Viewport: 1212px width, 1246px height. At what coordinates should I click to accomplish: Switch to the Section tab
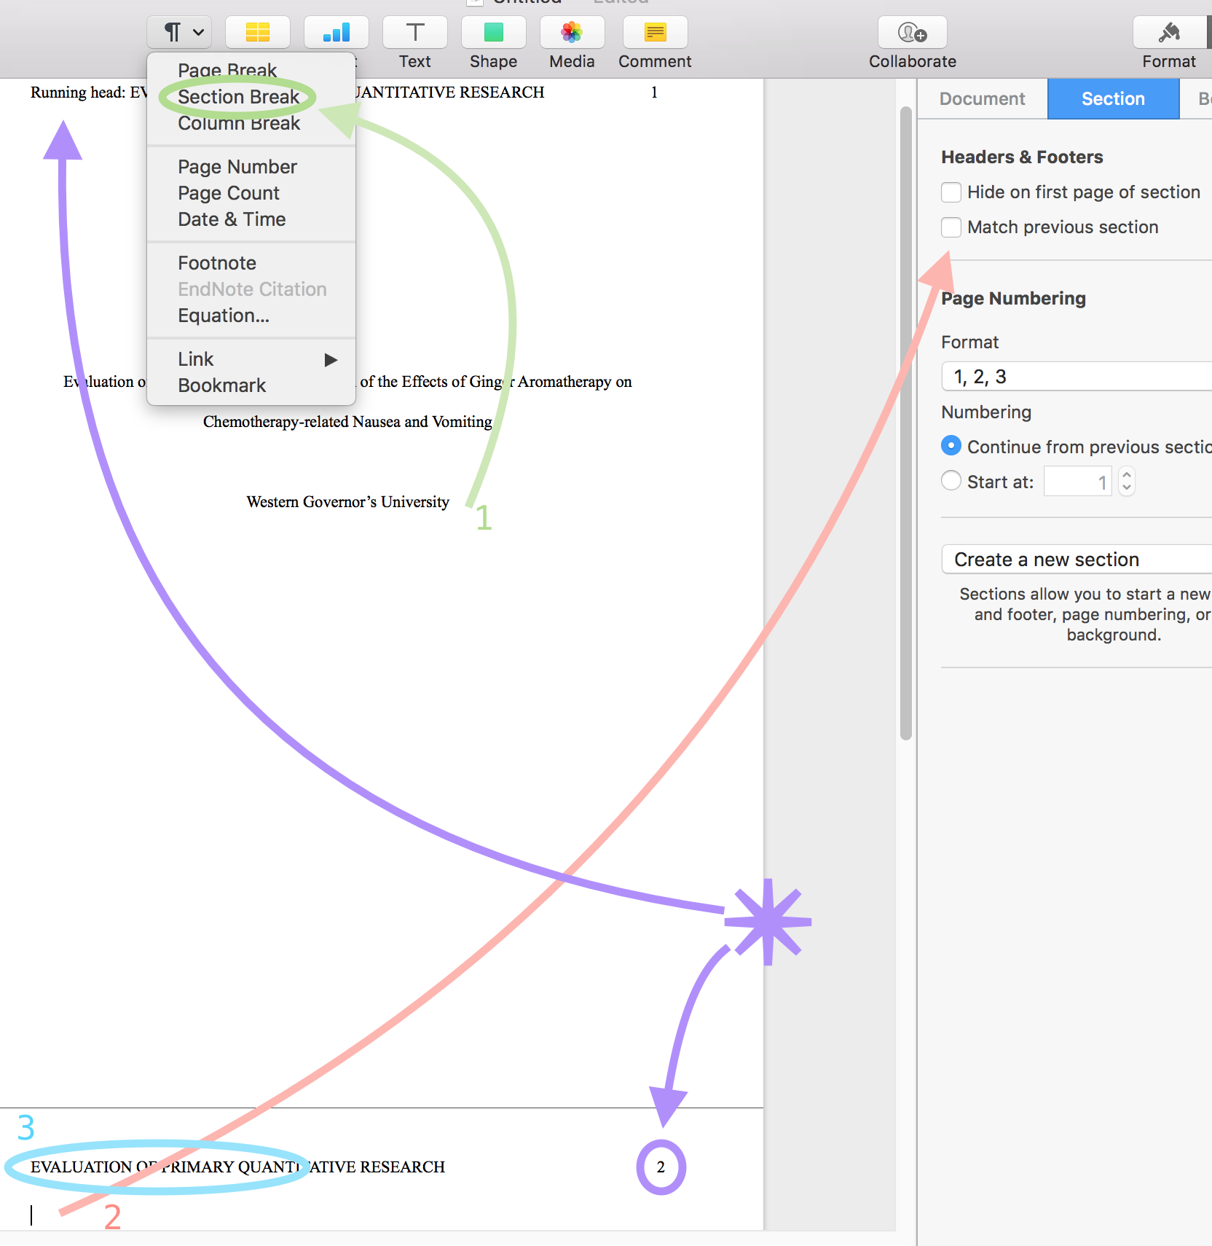click(x=1113, y=99)
